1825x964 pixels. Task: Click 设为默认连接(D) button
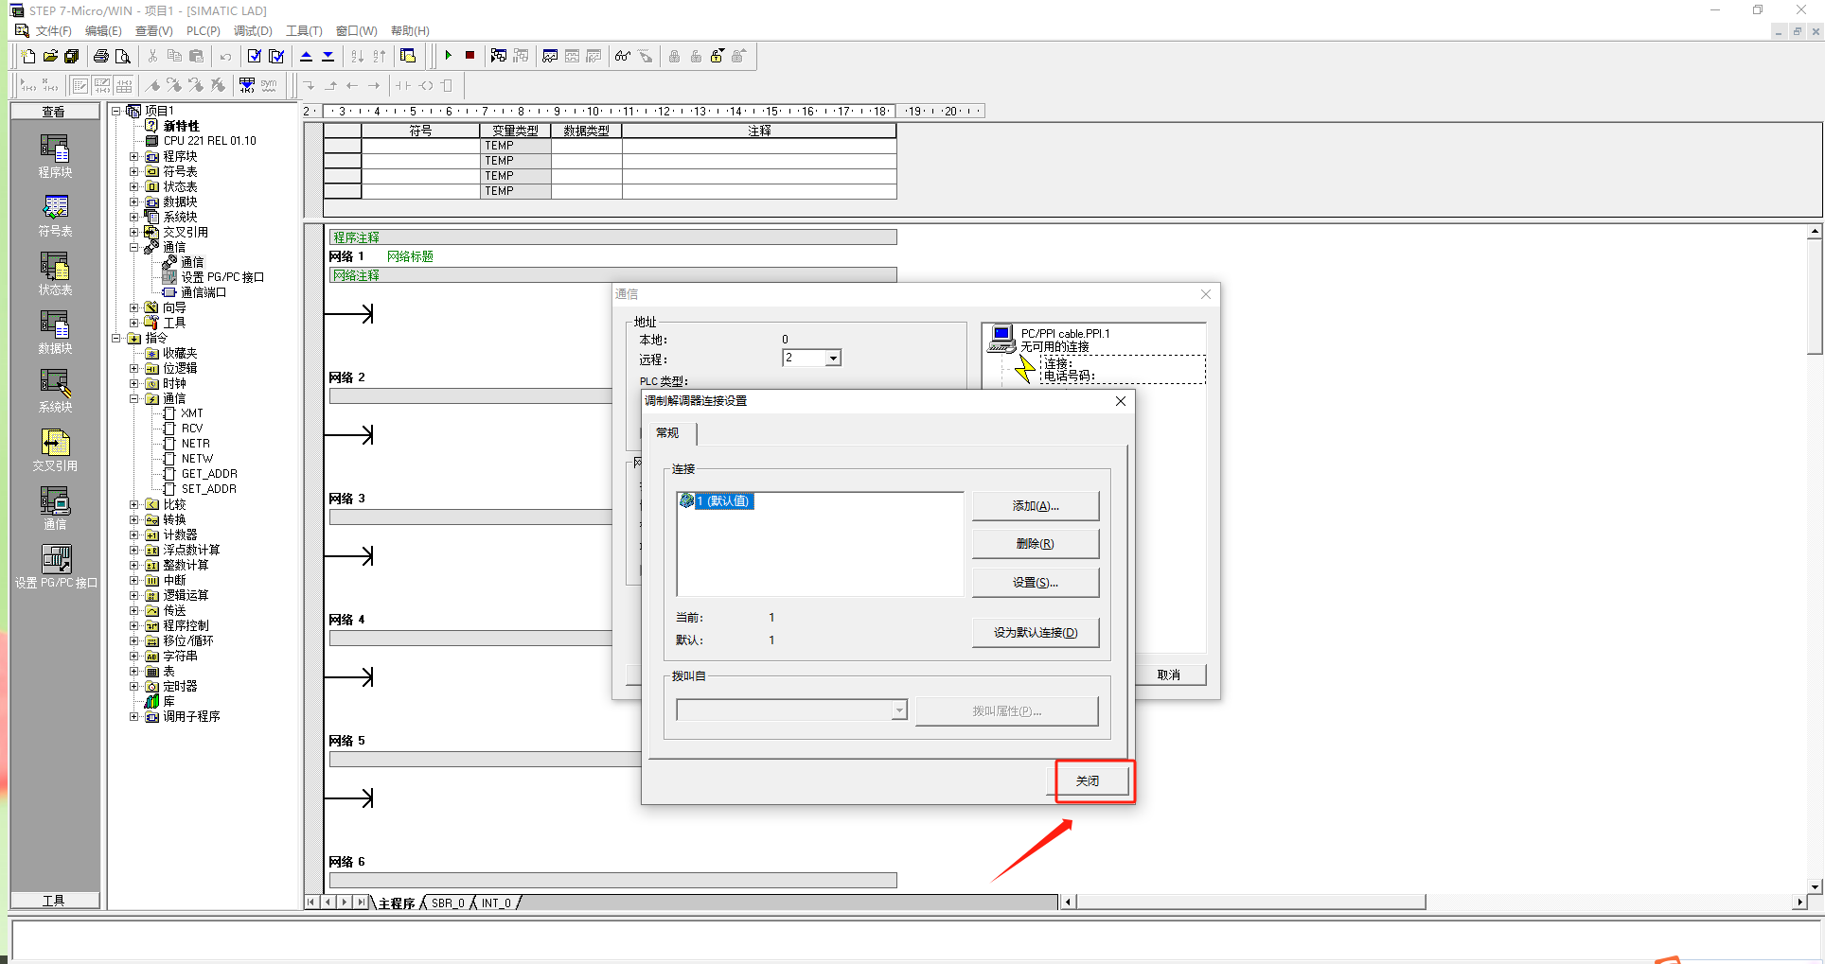pos(1036,633)
